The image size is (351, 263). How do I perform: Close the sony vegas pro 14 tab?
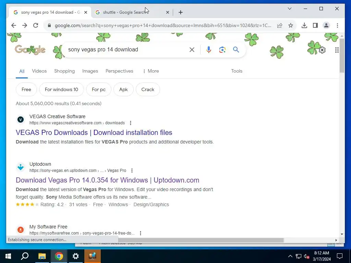(x=85, y=12)
